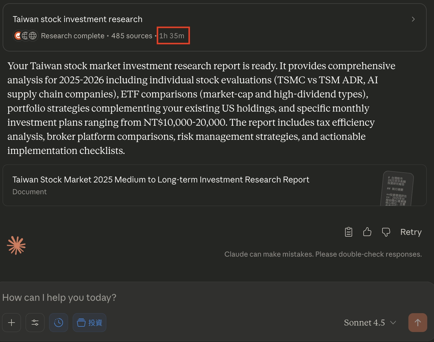Click the orange Claude source icon

18,36
